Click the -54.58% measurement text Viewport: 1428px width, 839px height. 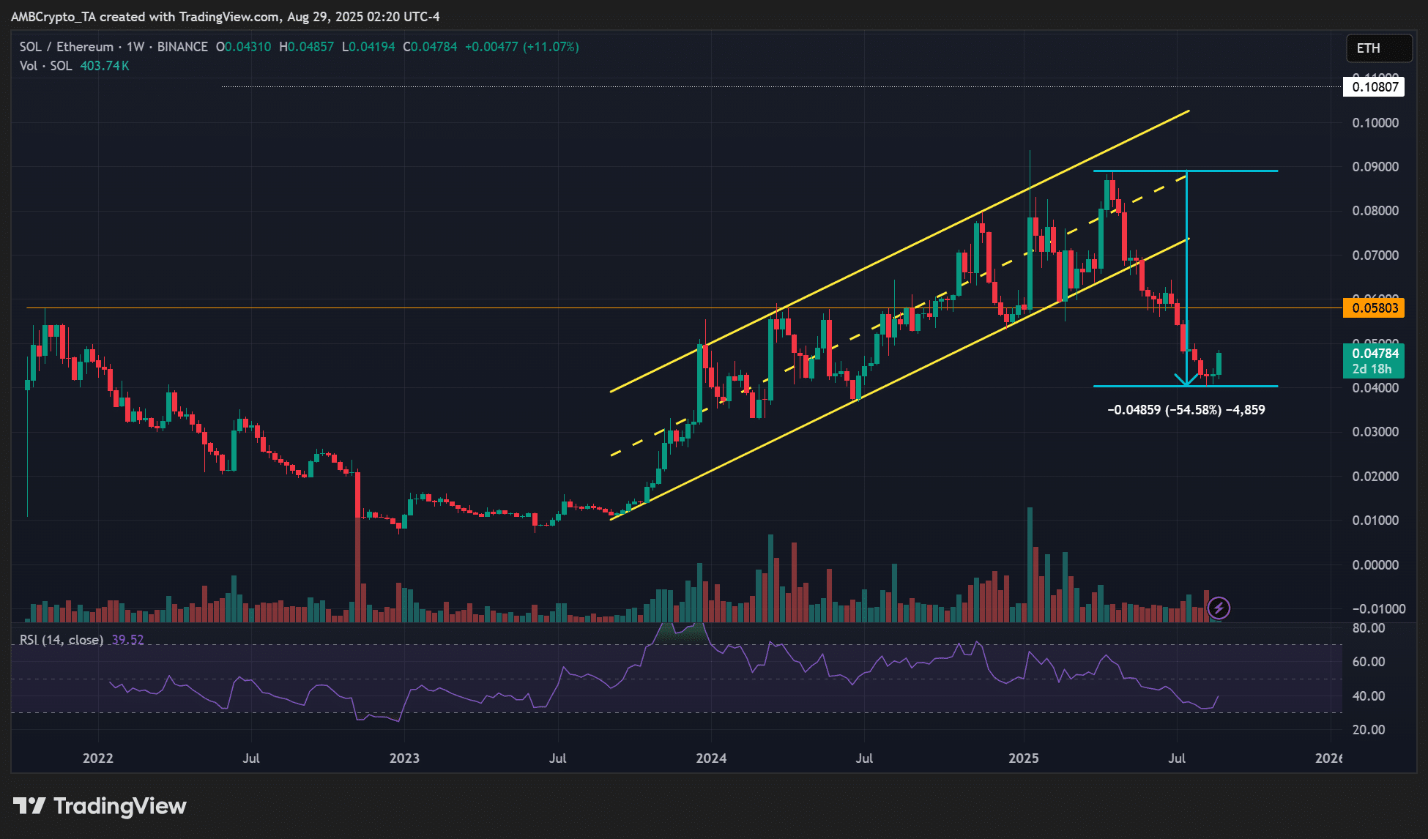[1193, 410]
